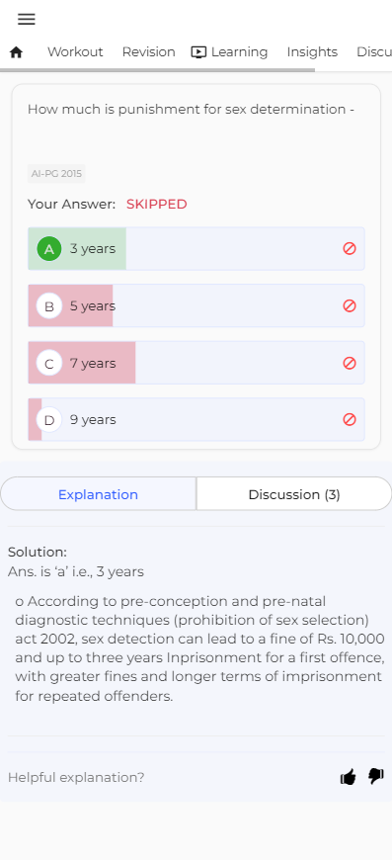The width and height of the screenshot is (392, 860).
Task: Click the thumbs up icon
Action: (x=349, y=777)
